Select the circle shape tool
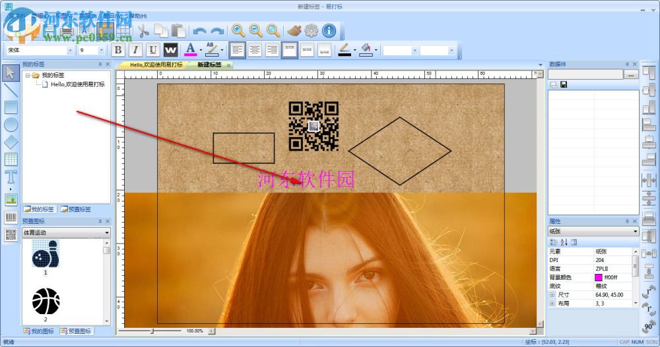 11,124
